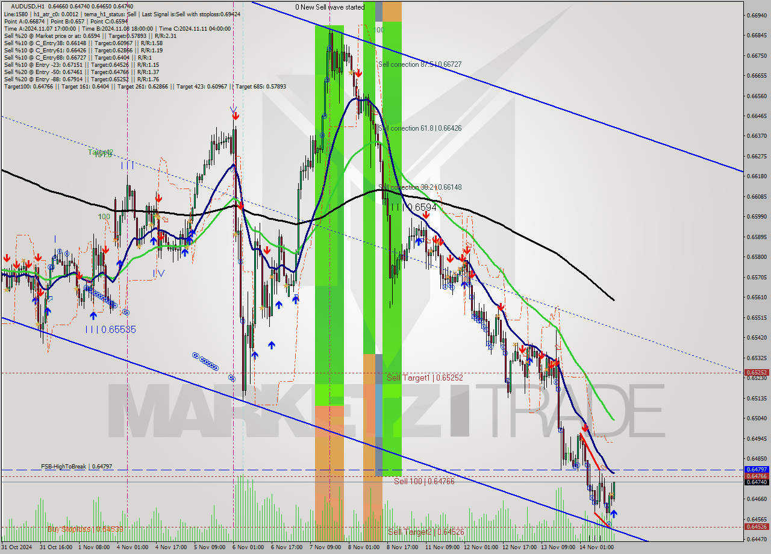Click the '1 Nov 08:00' time label
Viewport: 771px width, 554px height.
95,547
